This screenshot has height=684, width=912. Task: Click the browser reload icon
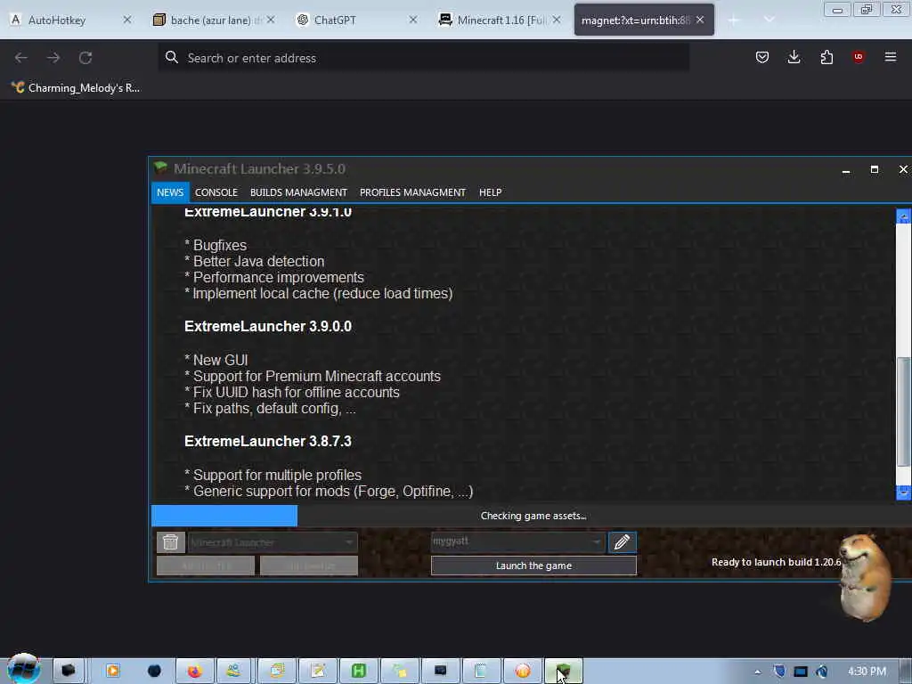point(85,58)
